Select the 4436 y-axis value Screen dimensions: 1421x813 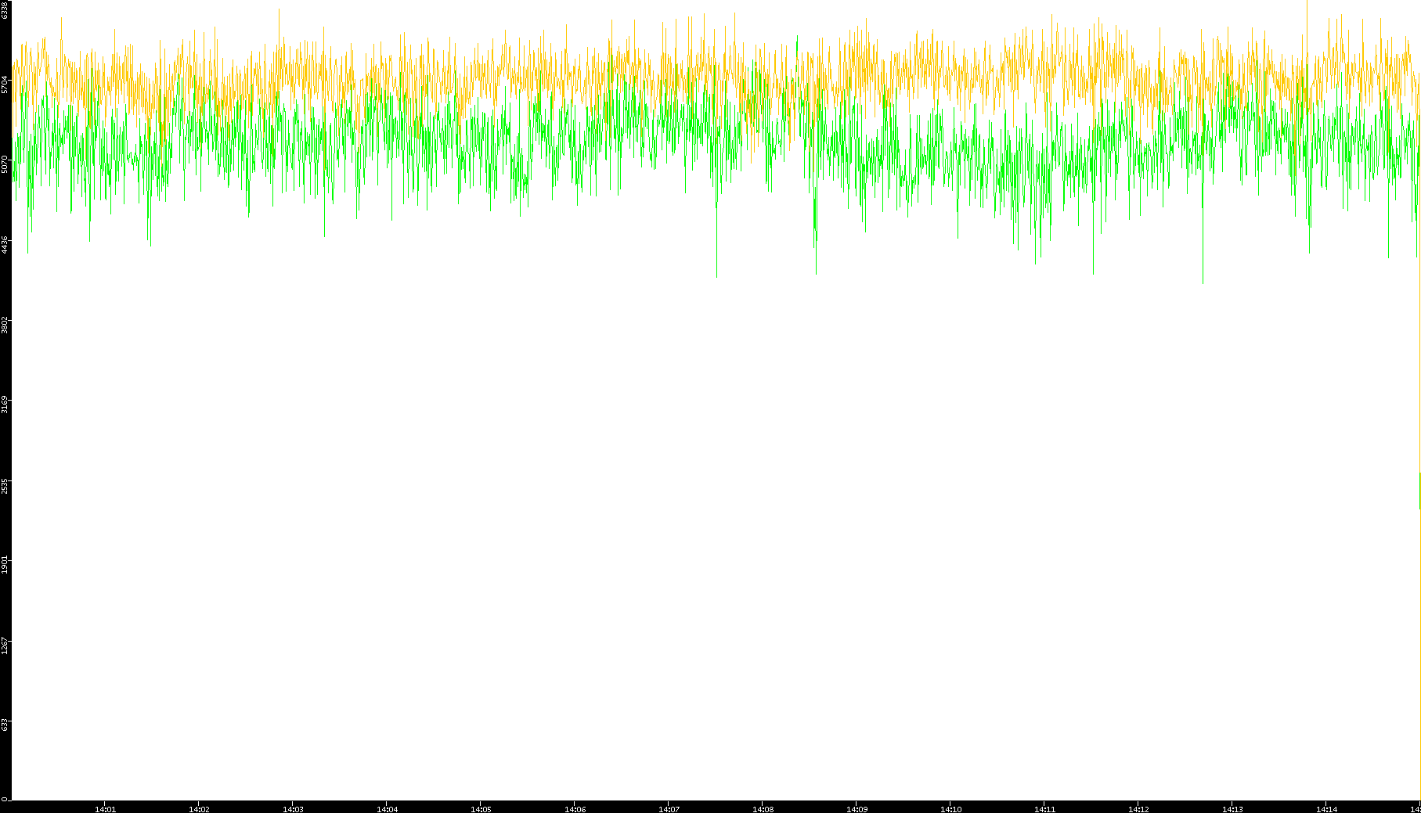point(5,245)
